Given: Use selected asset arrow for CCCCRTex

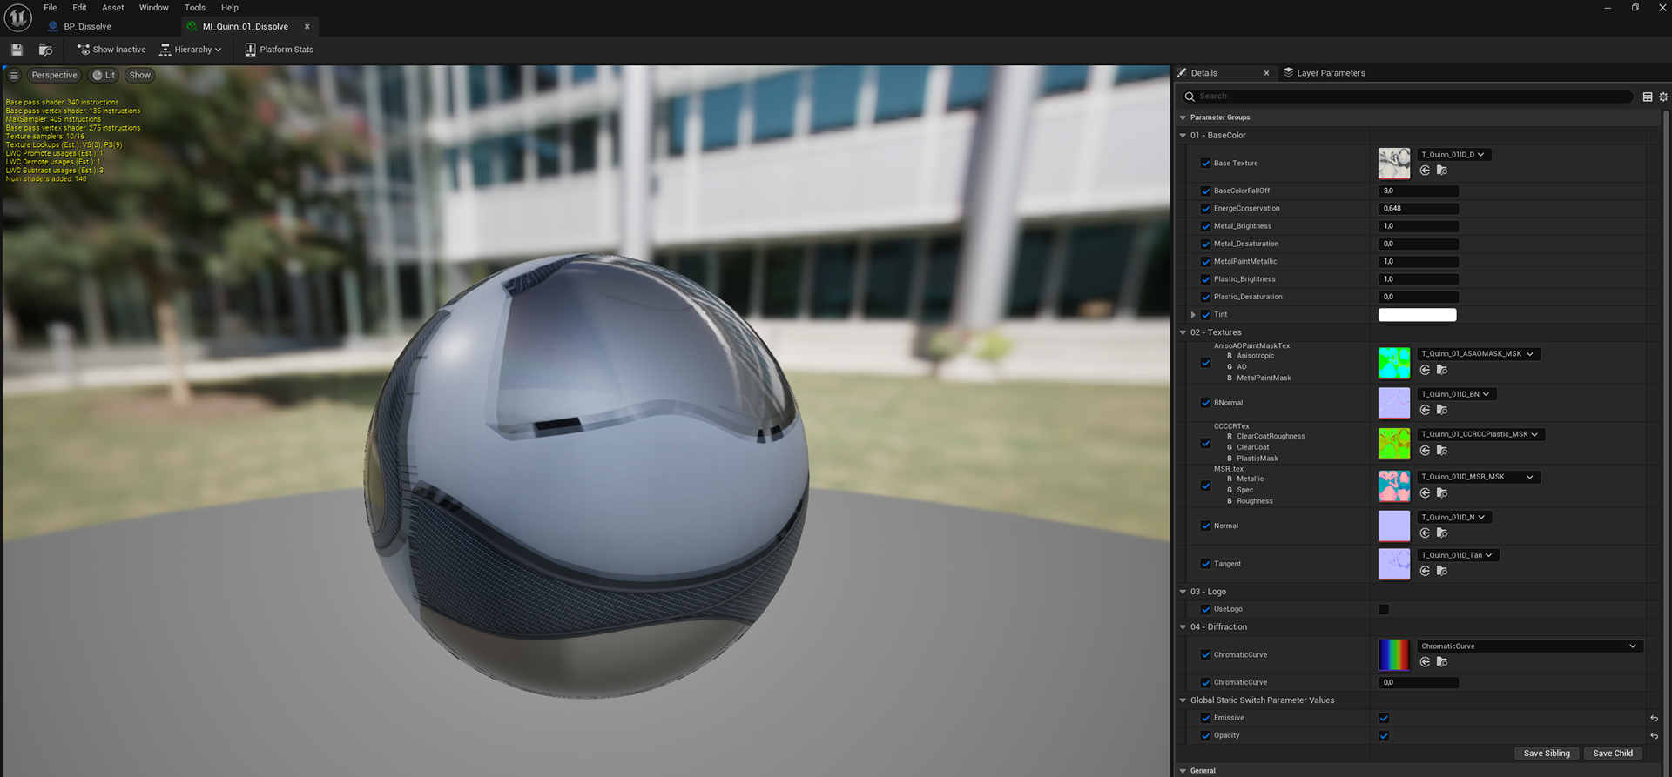Looking at the screenshot, I should (1425, 451).
